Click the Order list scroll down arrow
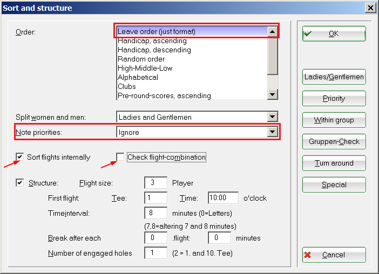 273,94
